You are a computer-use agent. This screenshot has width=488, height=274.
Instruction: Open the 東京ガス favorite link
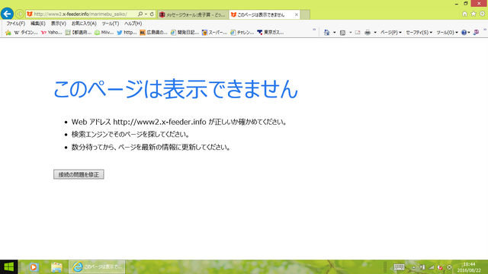(x=271, y=32)
